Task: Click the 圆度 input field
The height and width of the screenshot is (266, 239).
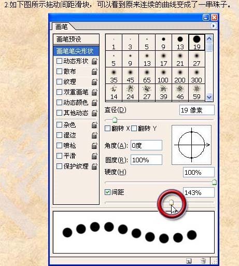Action: click(x=146, y=160)
